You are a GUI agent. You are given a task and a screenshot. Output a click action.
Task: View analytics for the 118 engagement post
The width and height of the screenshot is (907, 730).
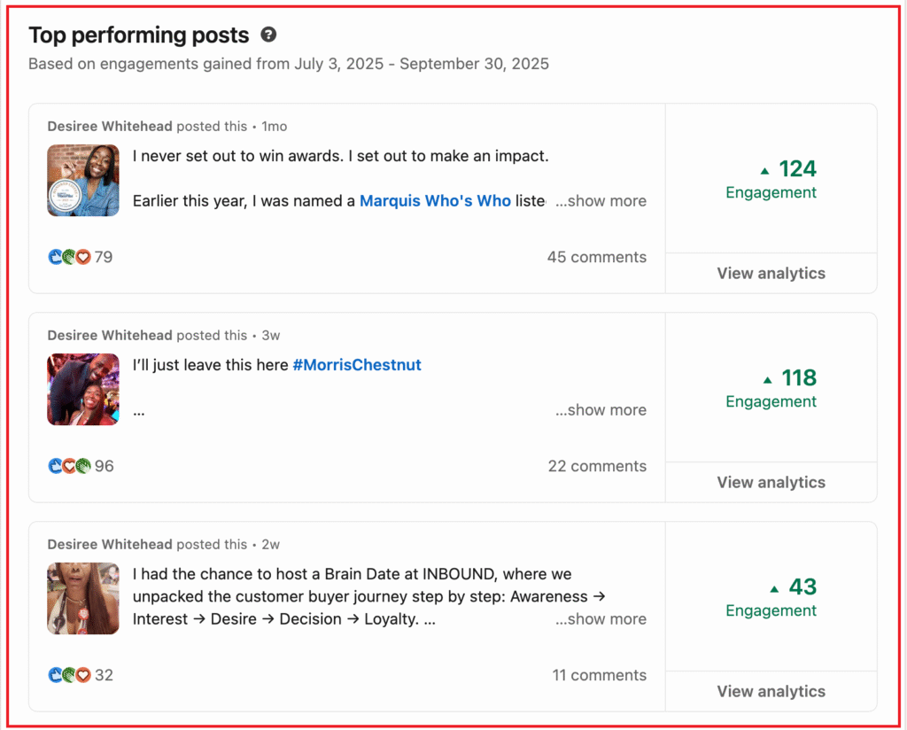tap(771, 482)
